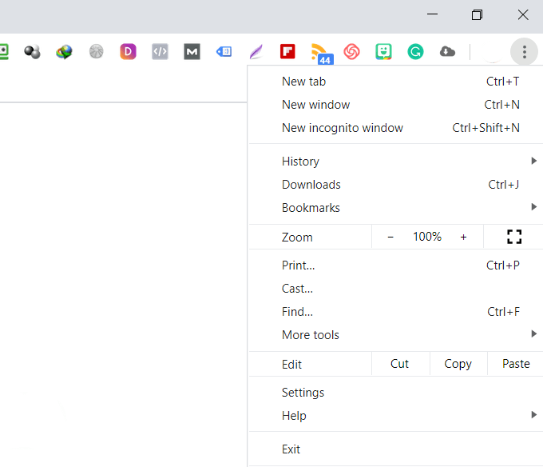Viewport: 543px width, 467px height.
Task: Select Print... menu item
Action: coord(396,265)
